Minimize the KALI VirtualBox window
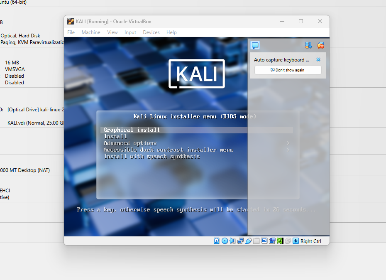 [x=282, y=22]
